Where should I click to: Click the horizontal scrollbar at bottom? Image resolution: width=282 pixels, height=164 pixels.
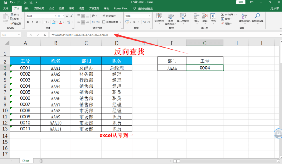pos(227,161)
